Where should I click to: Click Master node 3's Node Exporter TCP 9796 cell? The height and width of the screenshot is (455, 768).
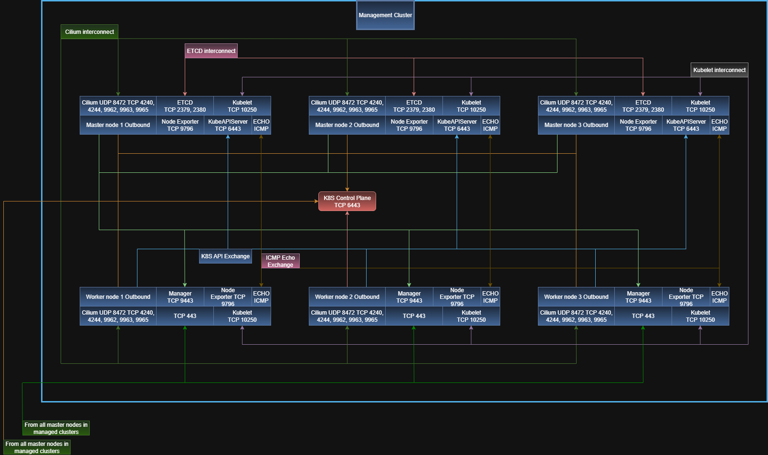pos(638,125)
